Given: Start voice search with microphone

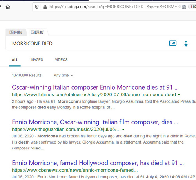Looking at the screenshot, I should [x=186, y=44].
